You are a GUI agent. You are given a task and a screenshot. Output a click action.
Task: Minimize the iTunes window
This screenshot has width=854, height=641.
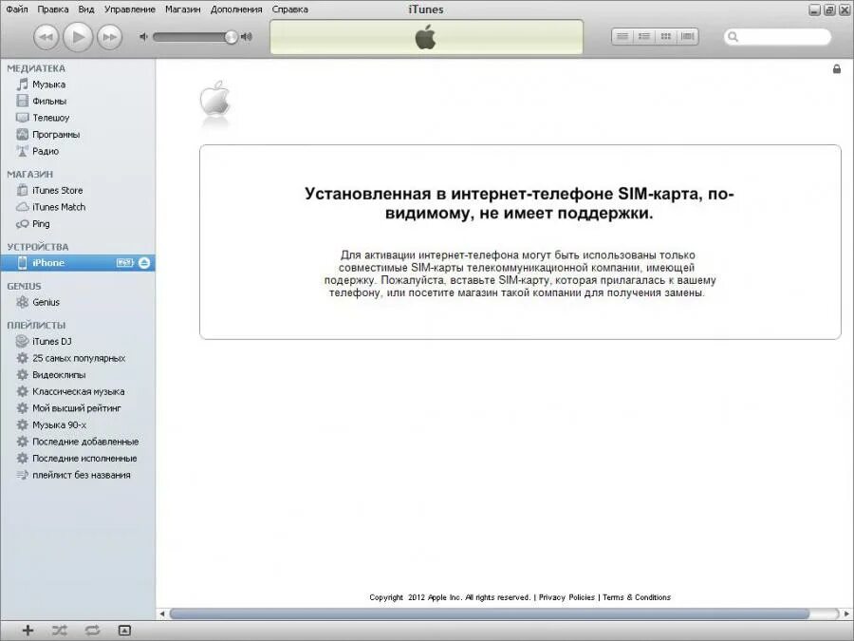tap(814, 9)
